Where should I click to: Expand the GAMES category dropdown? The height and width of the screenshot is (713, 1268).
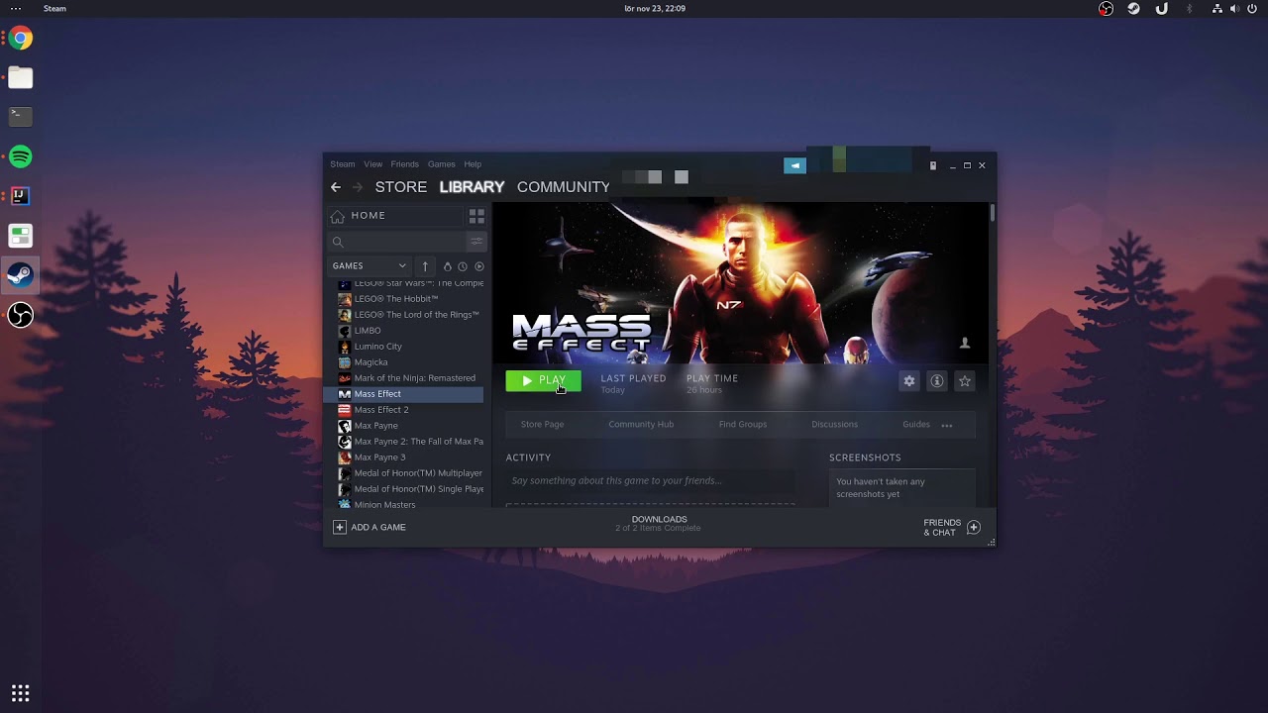(370, 265)
